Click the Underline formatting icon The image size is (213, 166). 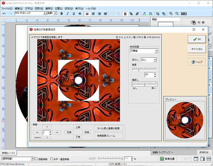[x=73, y=13]
